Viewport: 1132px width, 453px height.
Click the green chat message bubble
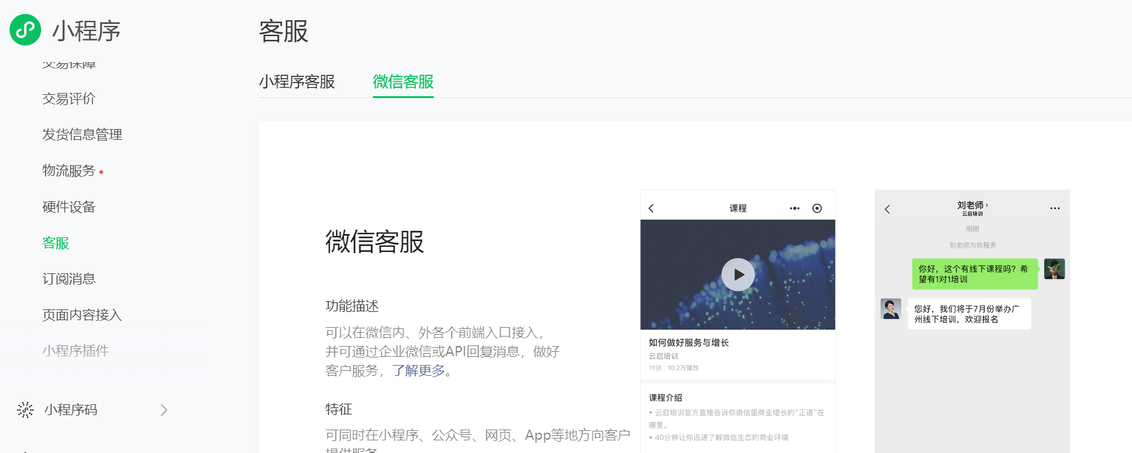(x=975, y=274)
